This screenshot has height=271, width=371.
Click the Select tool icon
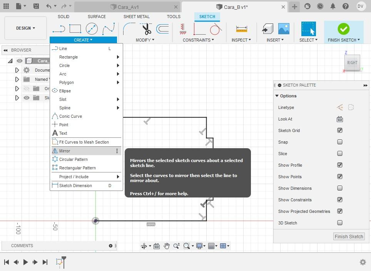(308, 29)
